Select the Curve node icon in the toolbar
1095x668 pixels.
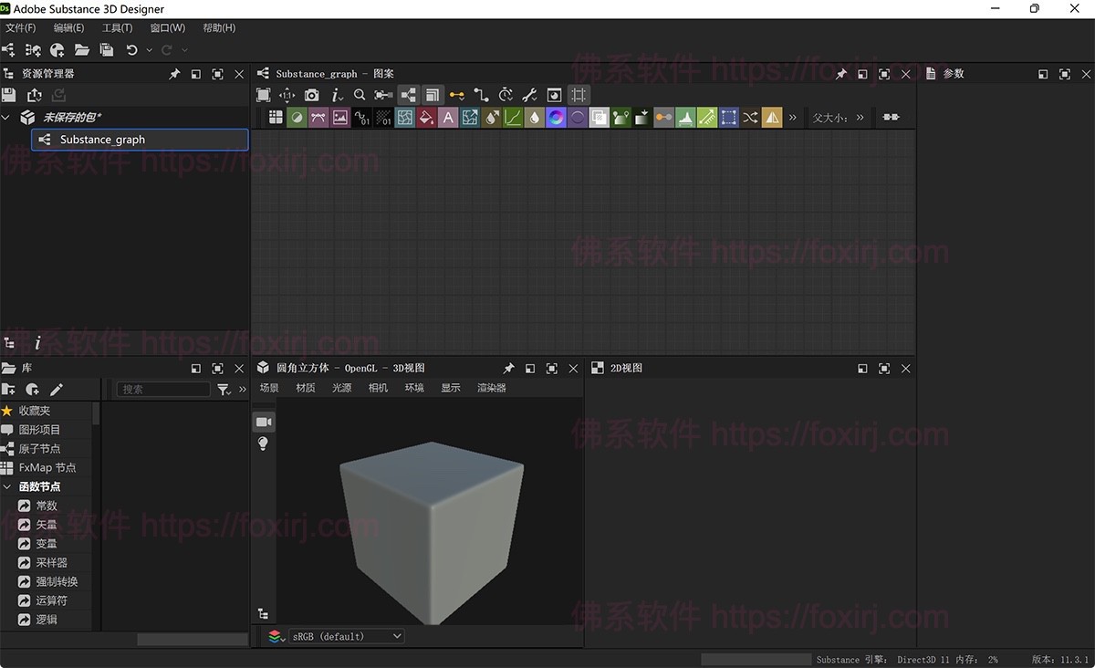(513, 117)
